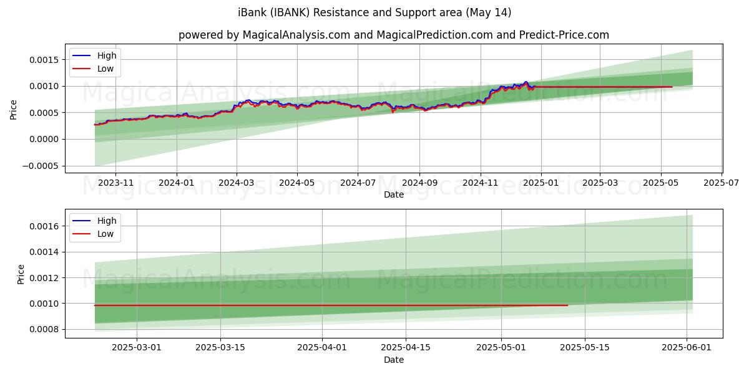
Task: Click the 2025-05 tick label on the upper chart
Action: click(661, 184)
